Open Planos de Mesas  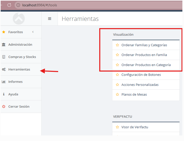pos(134,95)
